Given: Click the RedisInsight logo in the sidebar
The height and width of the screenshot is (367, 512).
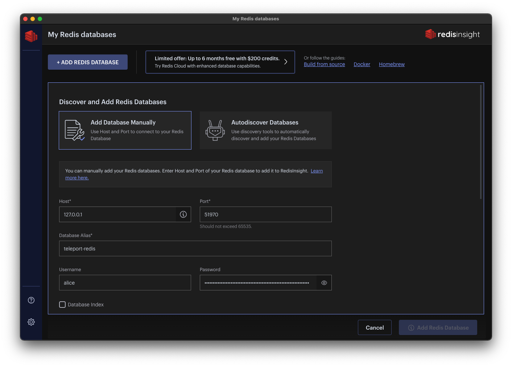Looking at the screenshot, I should [31, 36].
